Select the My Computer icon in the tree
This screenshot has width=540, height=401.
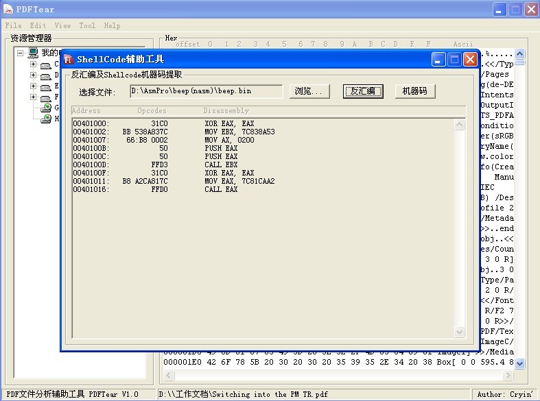33,53
